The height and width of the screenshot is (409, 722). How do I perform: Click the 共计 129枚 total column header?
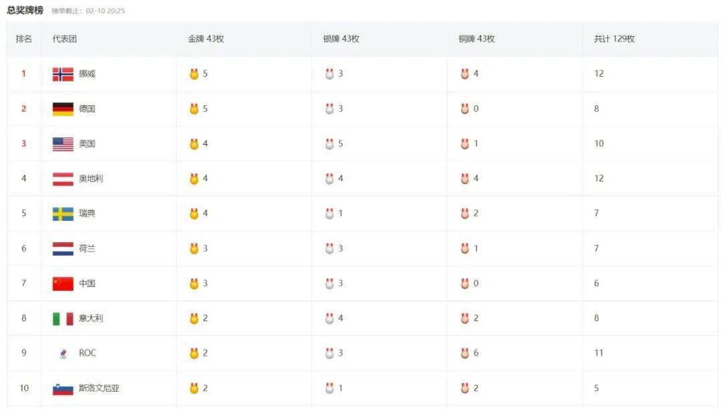pos(614,39)
